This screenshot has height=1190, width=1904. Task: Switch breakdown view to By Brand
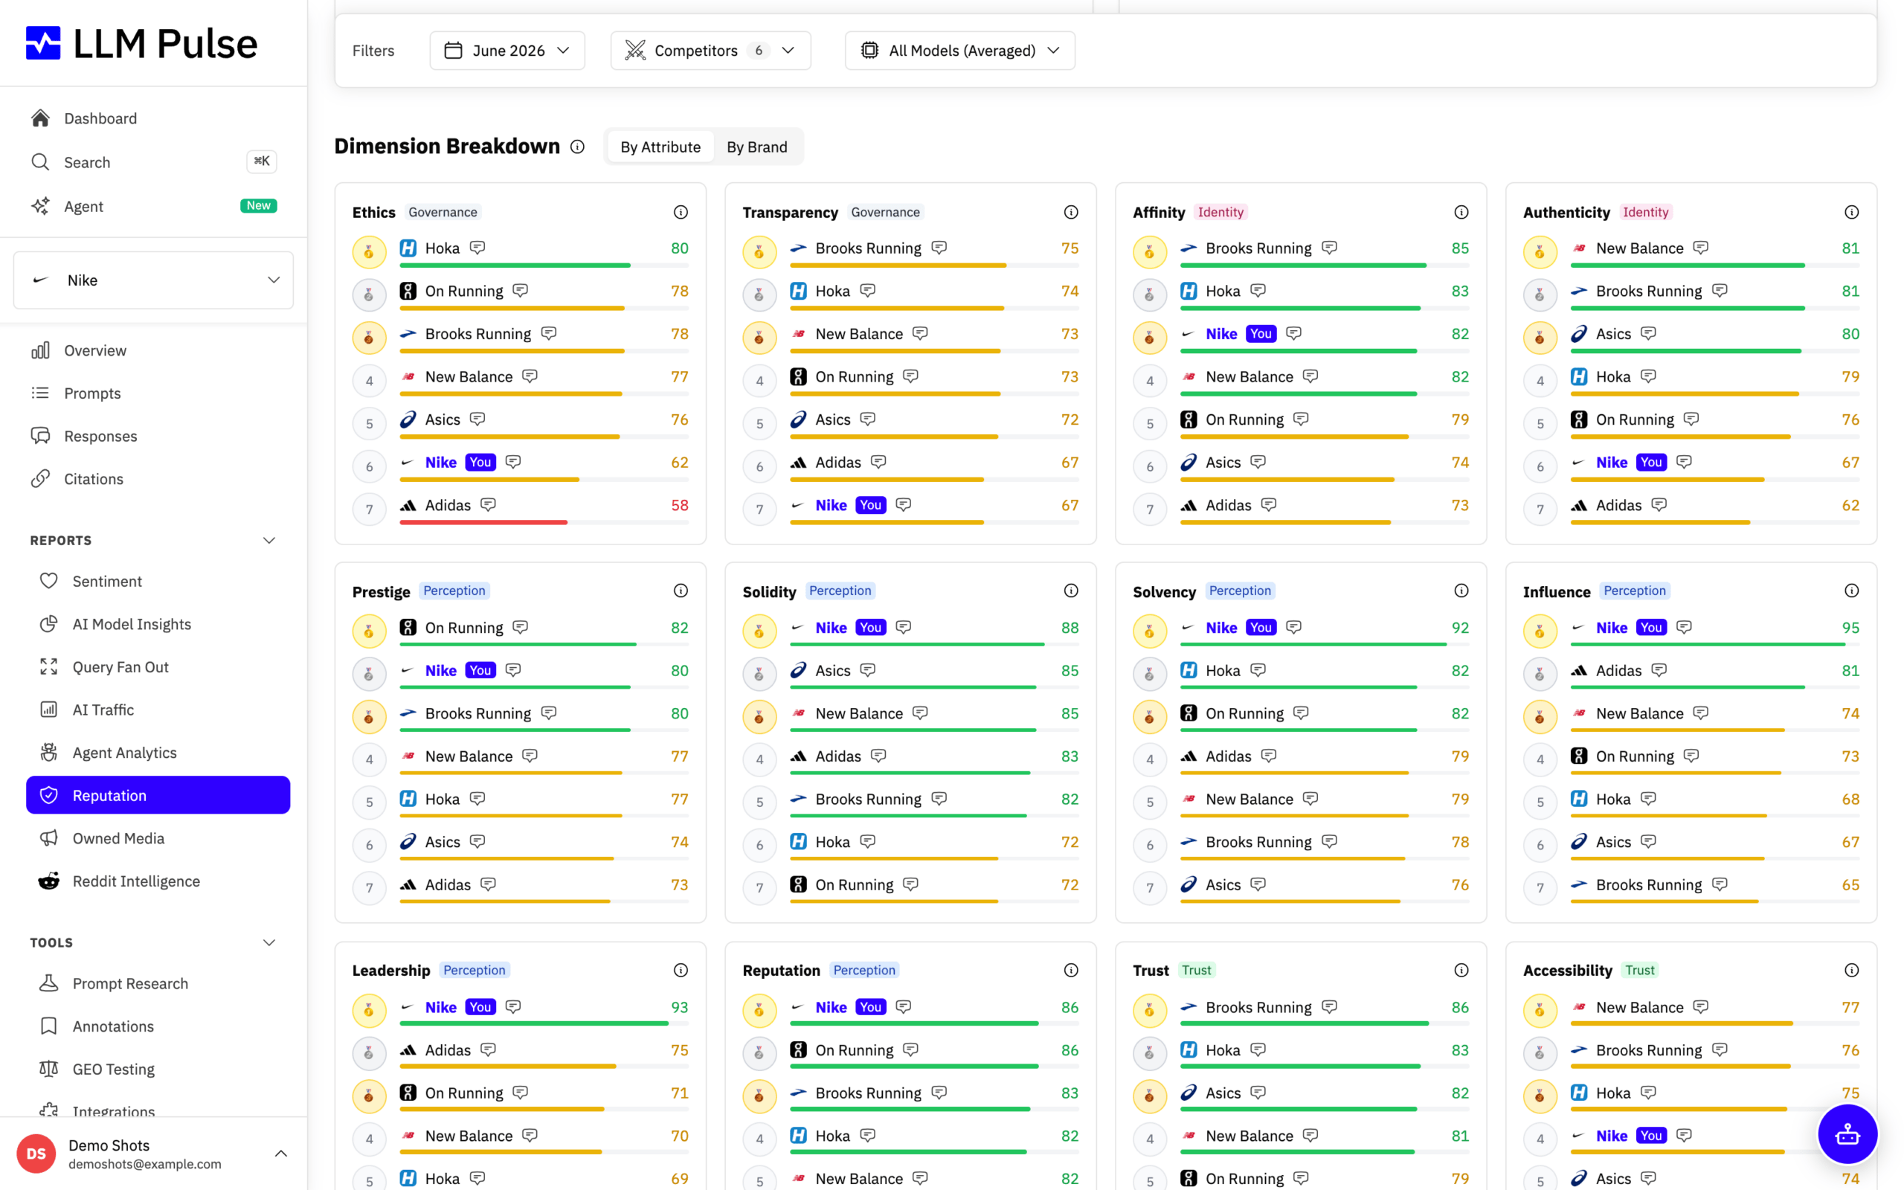click(x=757, y=147)
